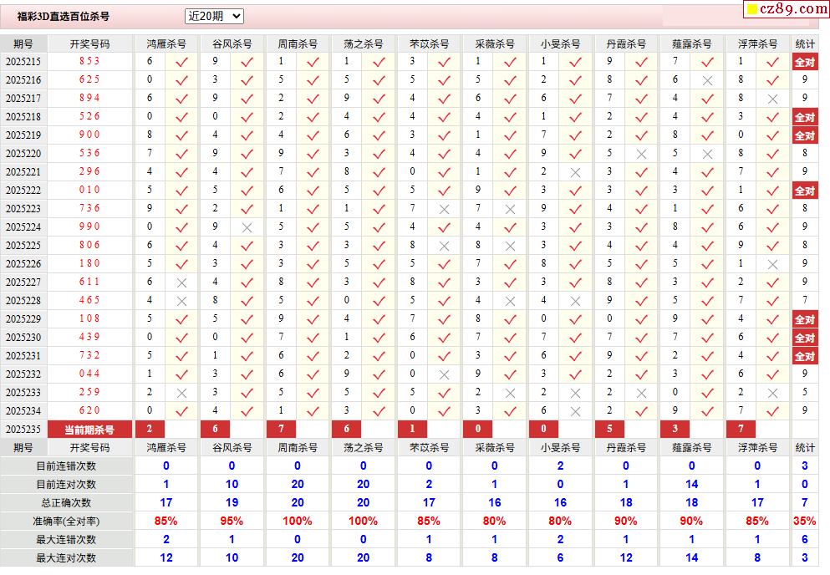Click the X mark for 浮萍 in row 2025226
Viewport: 830px width, 575px height.
773,264
